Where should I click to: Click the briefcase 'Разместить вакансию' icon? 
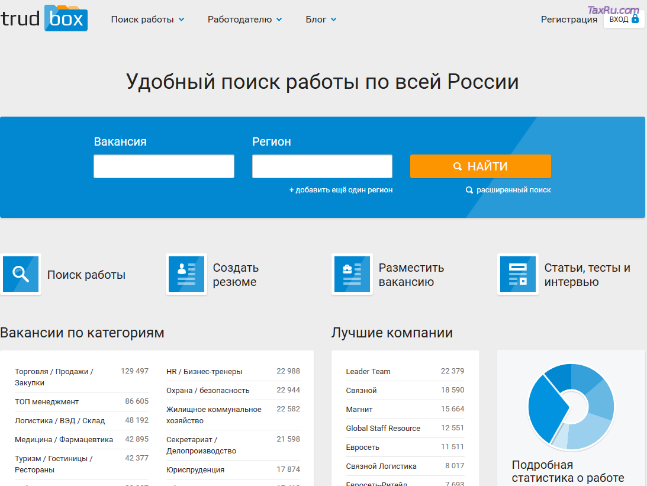click(x=352, y=275)
